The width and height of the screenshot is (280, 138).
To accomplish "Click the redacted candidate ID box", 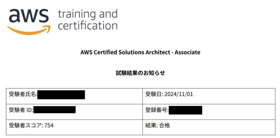I will pyautogui.click(x=54, y=110).
